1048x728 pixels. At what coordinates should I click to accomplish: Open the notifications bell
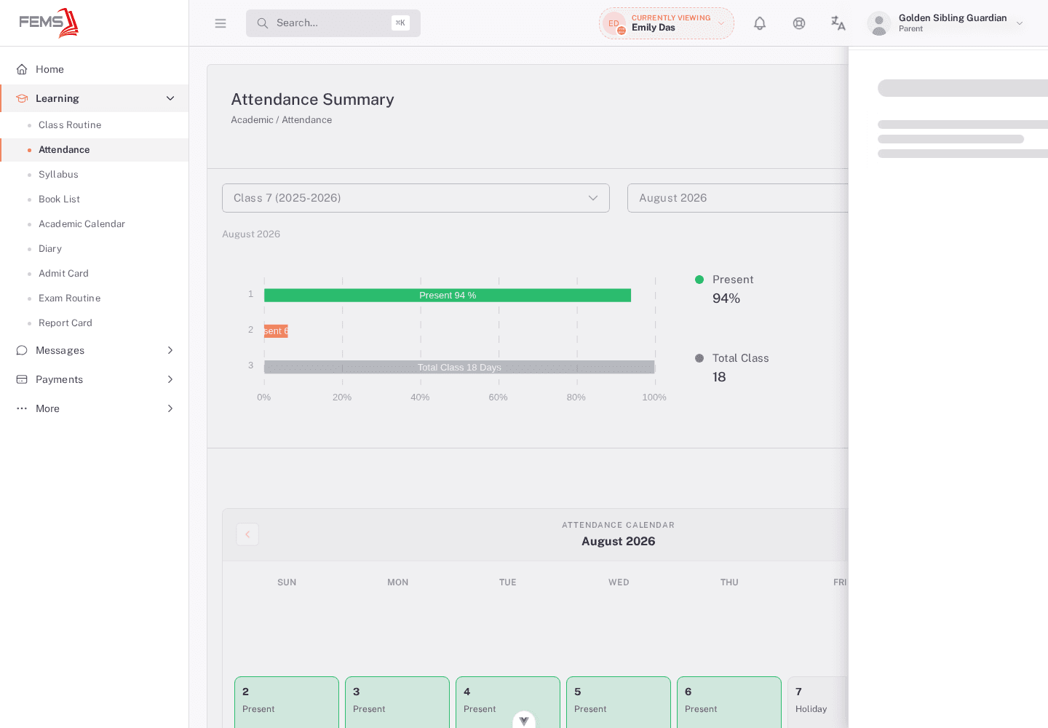[x=760, y=23]
